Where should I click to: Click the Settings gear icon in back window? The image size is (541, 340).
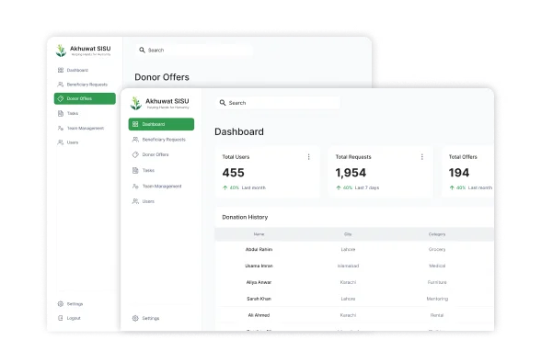pyautogui.click(x=61, y=303)
